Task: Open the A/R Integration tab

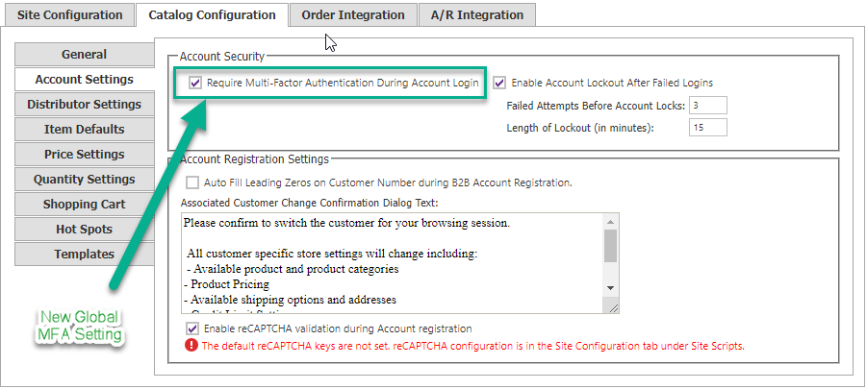Action: [477, 15]
